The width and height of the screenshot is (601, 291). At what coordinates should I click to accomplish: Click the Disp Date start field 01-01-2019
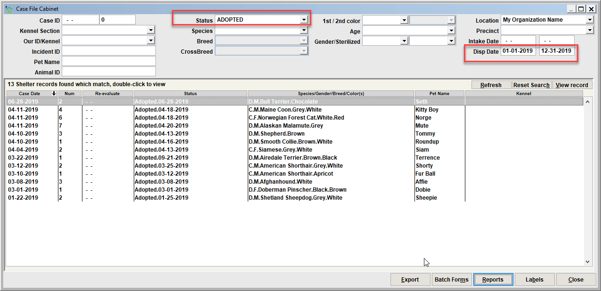(x=518, y=51)
